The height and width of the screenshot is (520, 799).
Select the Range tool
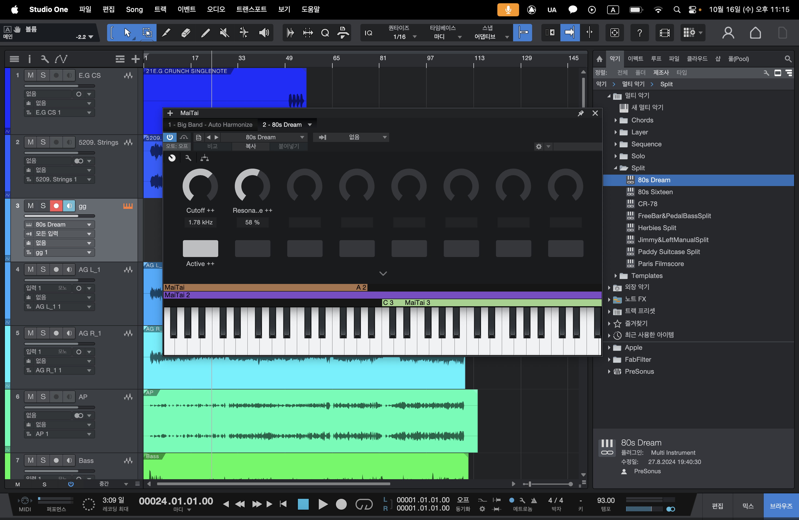(147, 33)
